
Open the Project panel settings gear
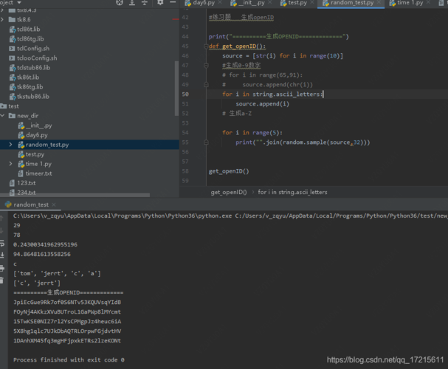point(160,2)
